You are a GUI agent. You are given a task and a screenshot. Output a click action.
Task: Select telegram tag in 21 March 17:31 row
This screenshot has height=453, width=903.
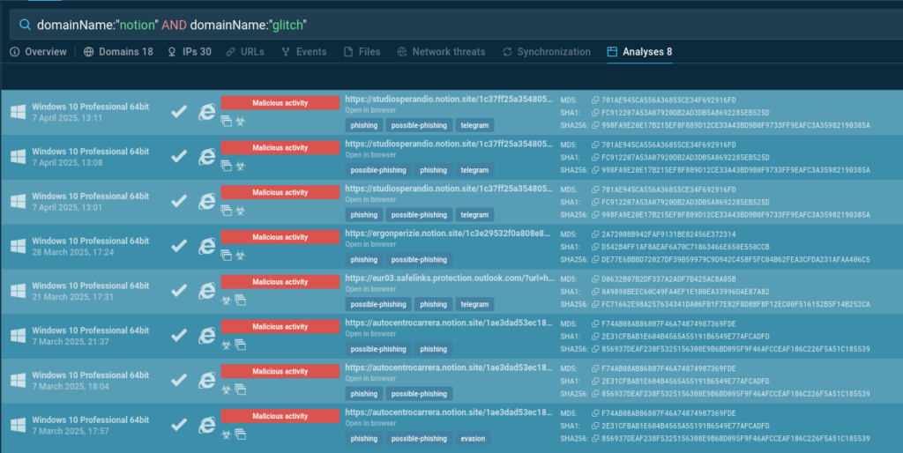coord(474,305)
